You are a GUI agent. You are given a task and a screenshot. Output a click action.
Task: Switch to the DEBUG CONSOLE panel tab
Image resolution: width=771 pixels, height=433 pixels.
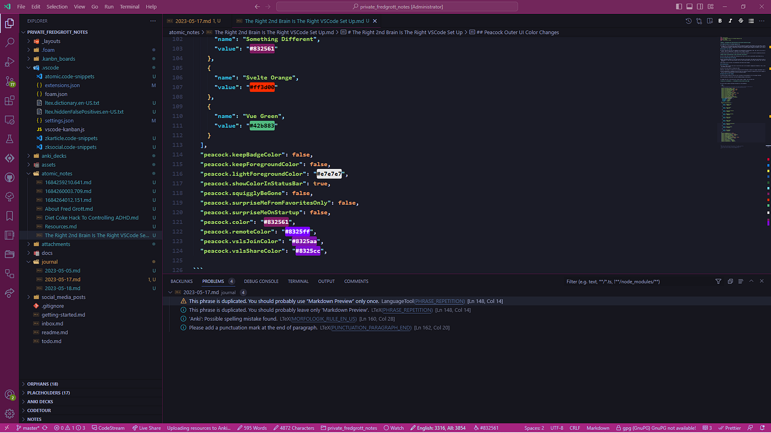point(261,281)
